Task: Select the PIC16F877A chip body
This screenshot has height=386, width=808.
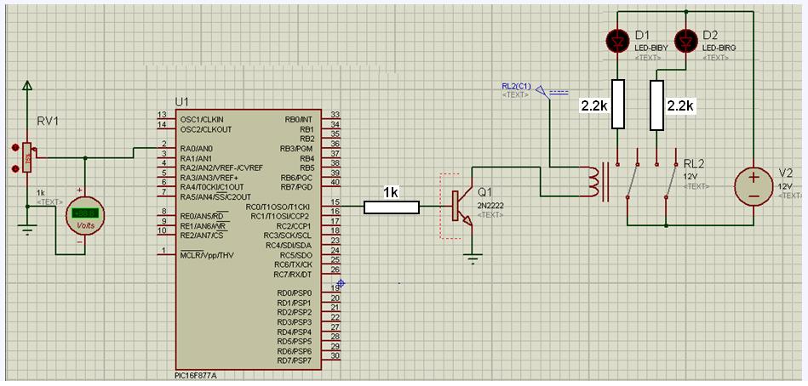Action: pyautogui.click(x=249, y=239)
